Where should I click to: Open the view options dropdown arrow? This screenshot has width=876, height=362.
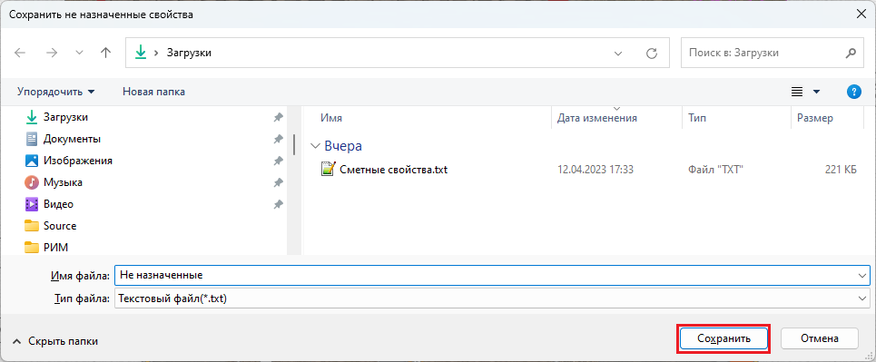point(816,92)
